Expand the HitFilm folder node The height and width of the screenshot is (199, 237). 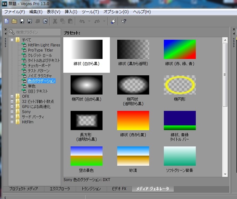click(12, 122)
